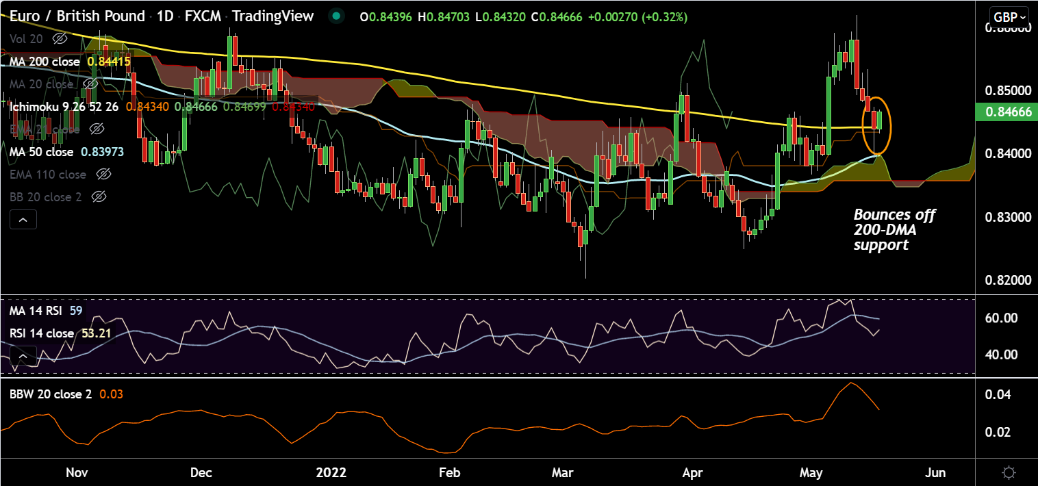1038x486 pixels.
Task: Click the BBW value 0.03
Action: (x=111, y=394)
